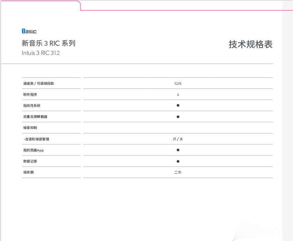The width and height of the screenshot is (293, 241).
Task: Click the row label '双重反馈瞬截器'
Action: (35, 116)
